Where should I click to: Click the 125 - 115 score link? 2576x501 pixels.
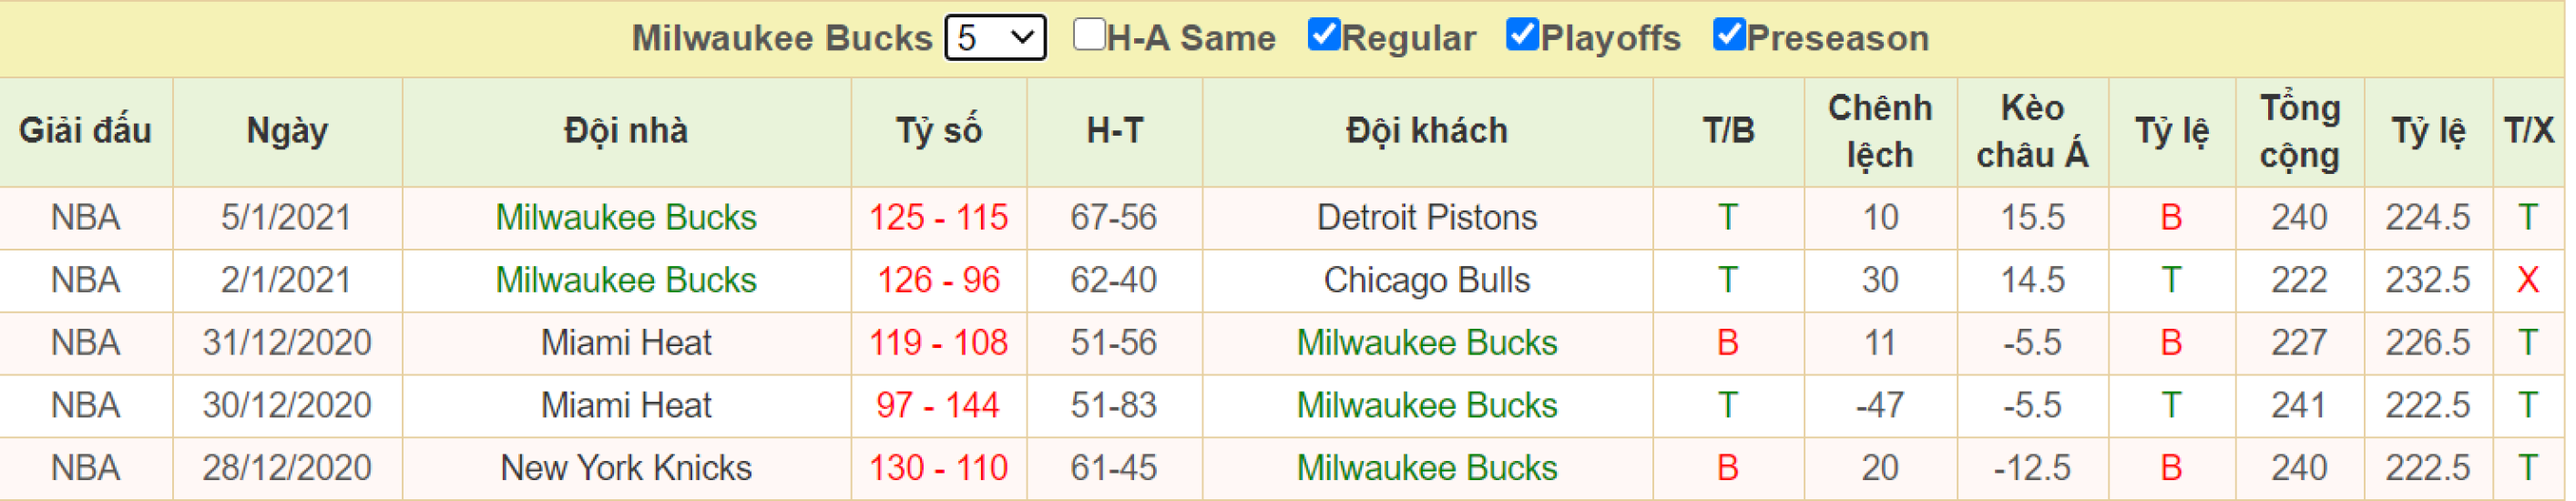938,217
